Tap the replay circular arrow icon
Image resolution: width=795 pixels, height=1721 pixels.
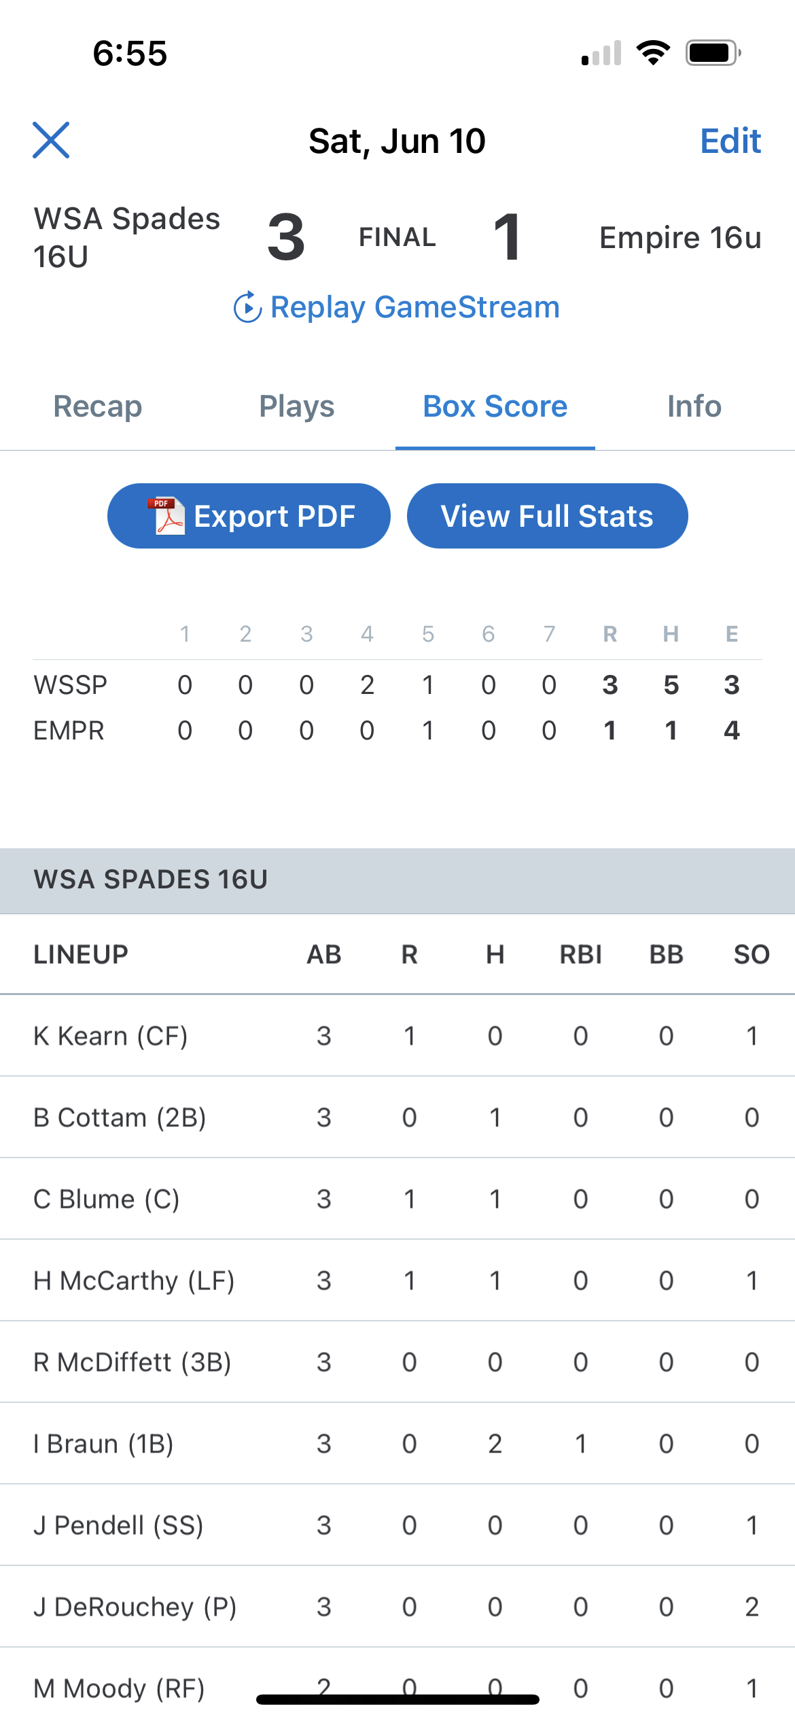coord(247,307)
